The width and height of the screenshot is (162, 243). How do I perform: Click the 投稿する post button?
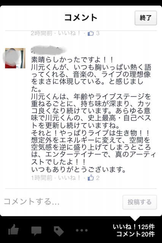pyautogui.click(x=140, y=202)
